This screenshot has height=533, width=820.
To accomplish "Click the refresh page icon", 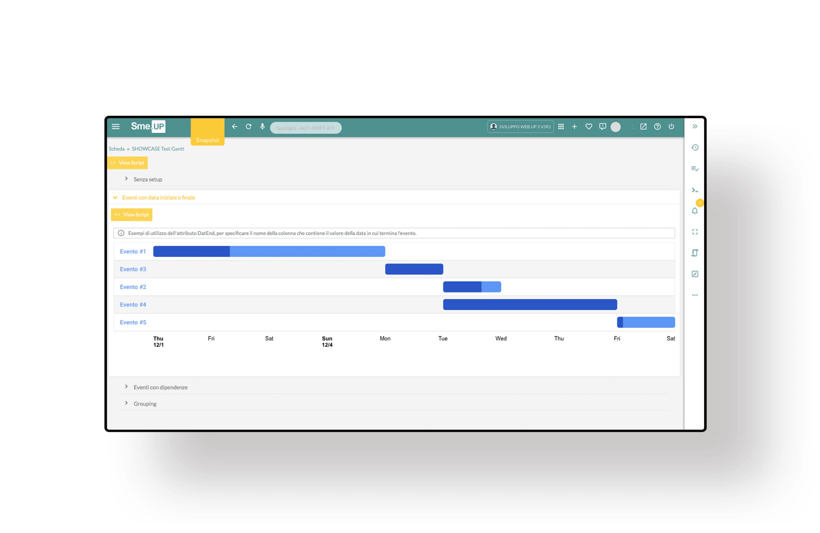I will point(249,127).
